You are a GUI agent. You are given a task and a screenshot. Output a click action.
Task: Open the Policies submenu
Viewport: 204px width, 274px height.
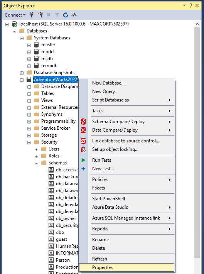click(x=127, y=179)
